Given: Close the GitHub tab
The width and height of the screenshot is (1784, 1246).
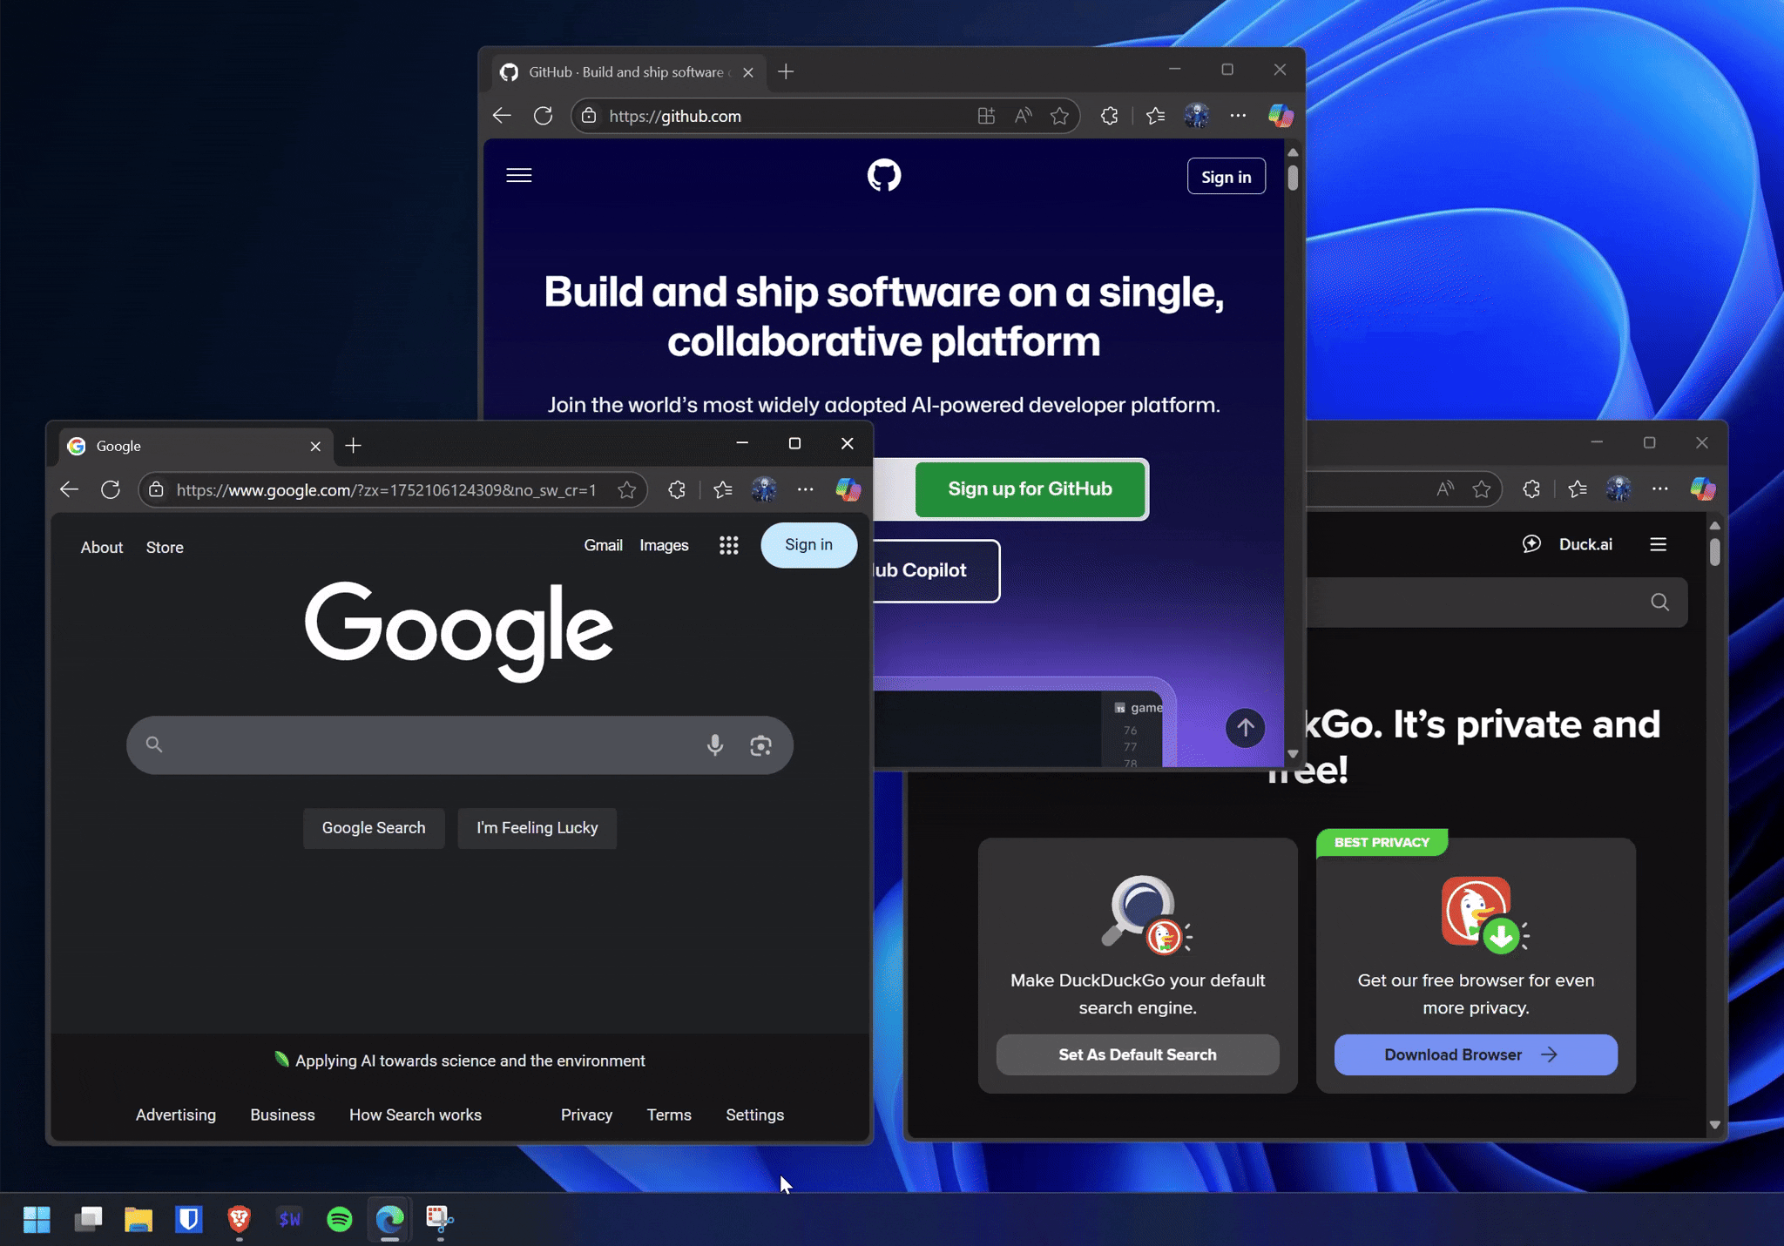Looking at the screenshot, I should 748,72.
